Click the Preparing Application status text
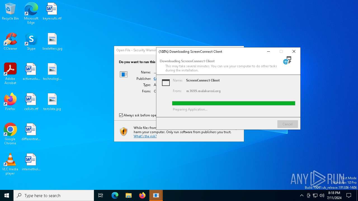The image size is (358, 201). (x=190, y=109)
